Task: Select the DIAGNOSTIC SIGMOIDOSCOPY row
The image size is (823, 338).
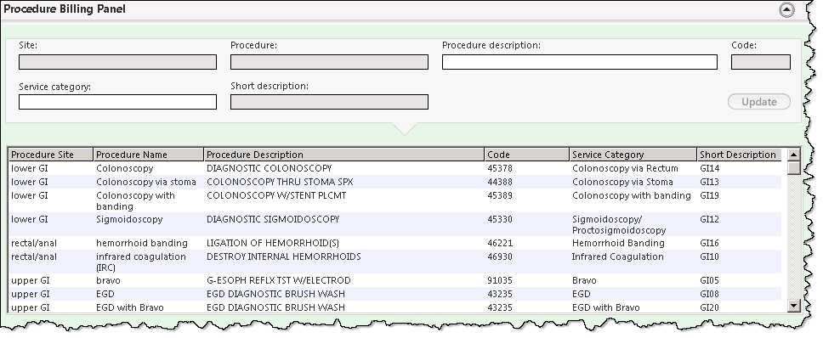Action: click(x=394, y=224)
